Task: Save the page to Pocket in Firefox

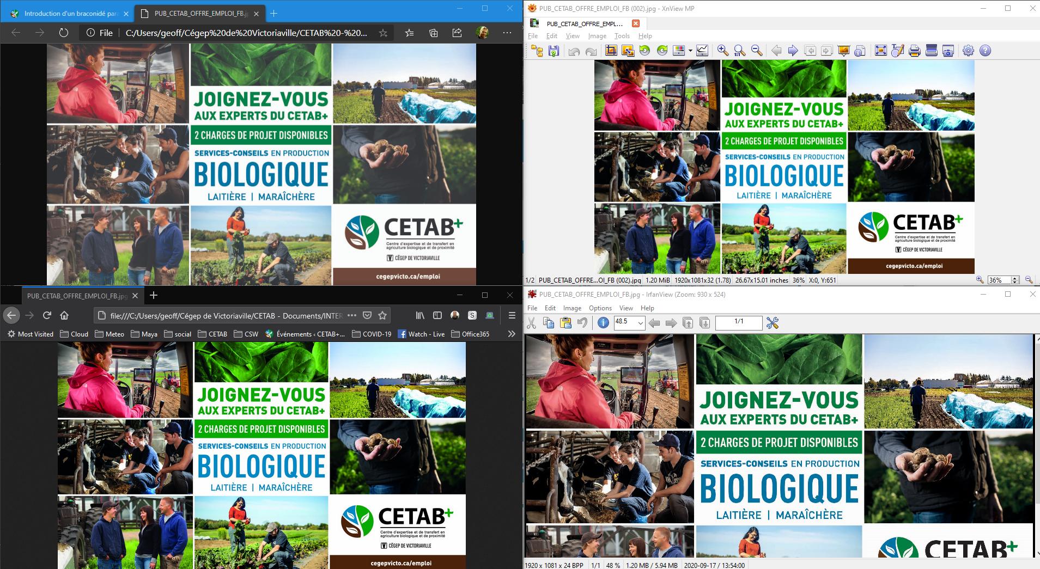Action: 367,315
